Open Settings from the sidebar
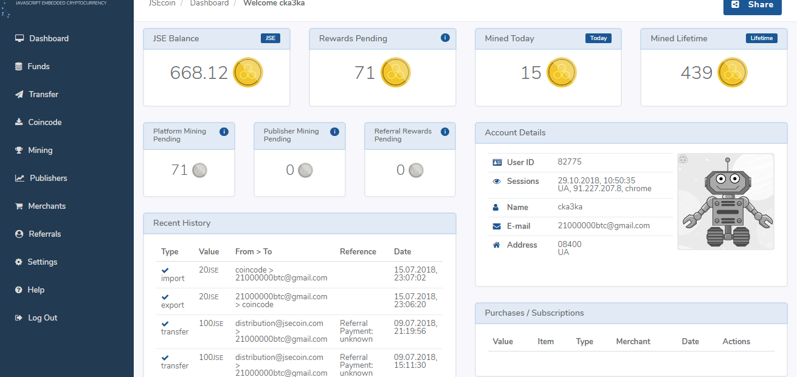The height and width of the screenshot is (377, 797). point(36,262)
